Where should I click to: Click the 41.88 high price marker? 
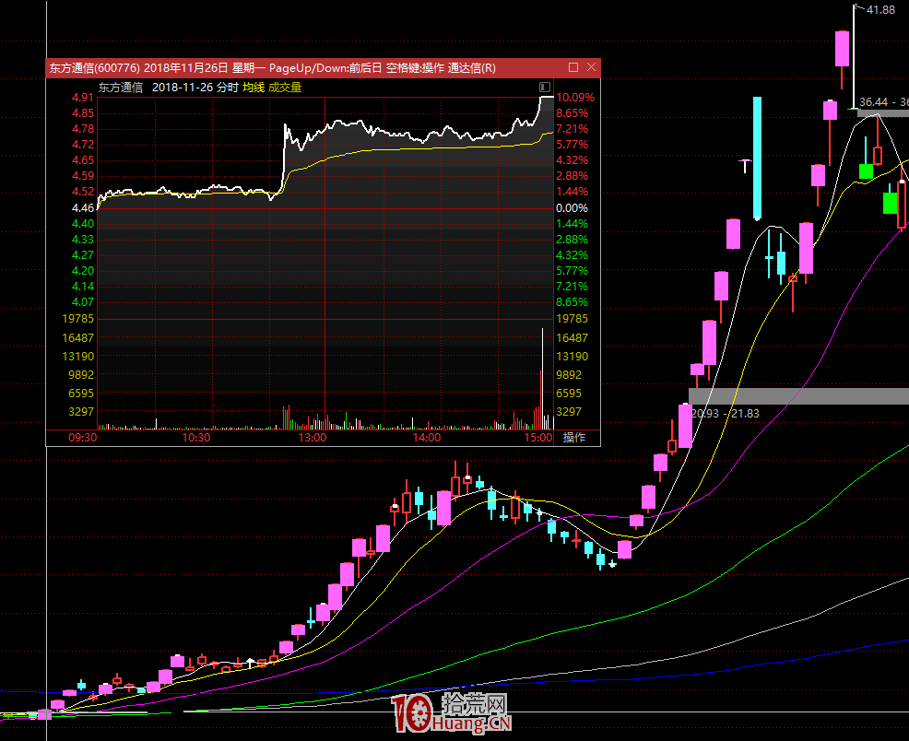[x=881, y=9]
